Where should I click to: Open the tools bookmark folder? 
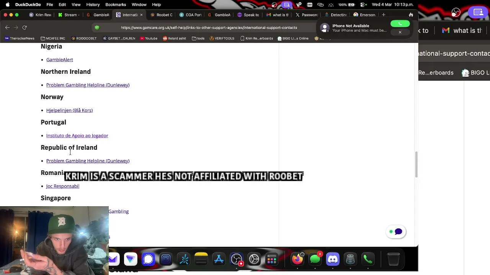198,38
